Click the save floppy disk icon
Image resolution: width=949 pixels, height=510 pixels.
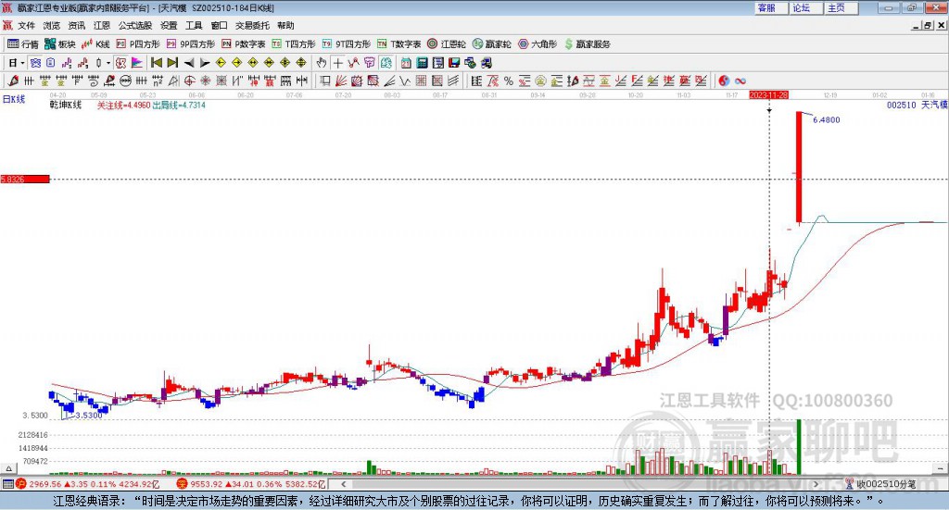454,63
